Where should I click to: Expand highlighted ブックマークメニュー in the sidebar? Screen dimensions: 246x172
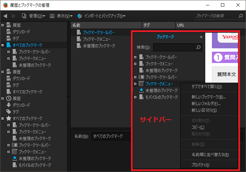pos(135,84)
